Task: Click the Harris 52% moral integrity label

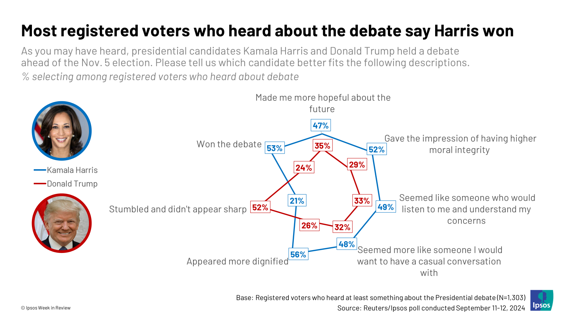Action: [x=377, y=150]
